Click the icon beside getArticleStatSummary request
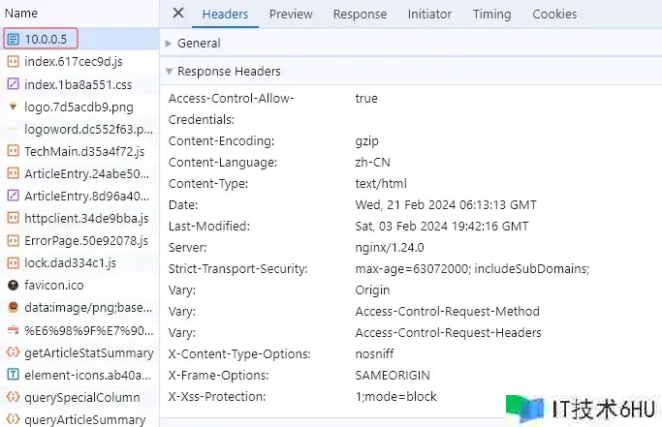The width and height of the screenshot is (662, 427). coord(14,352)
